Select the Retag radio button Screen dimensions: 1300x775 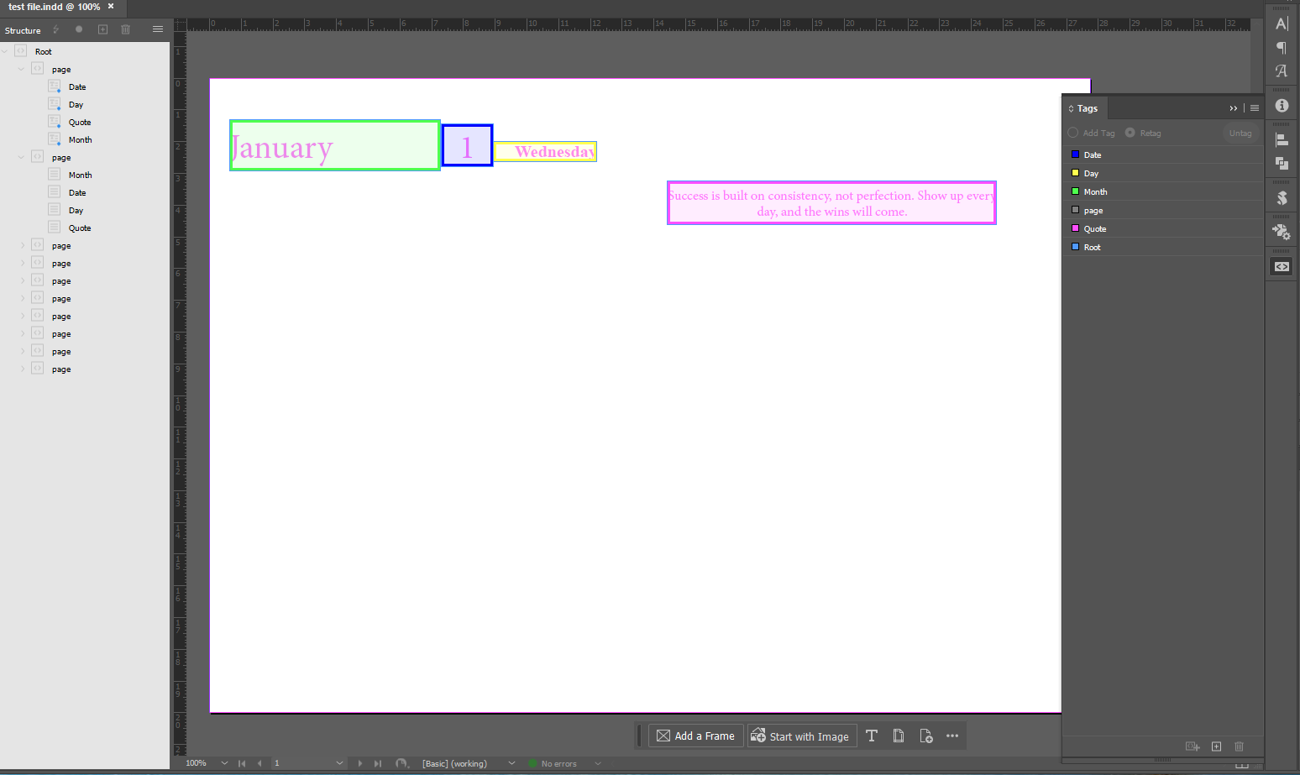pos(1128,133)
